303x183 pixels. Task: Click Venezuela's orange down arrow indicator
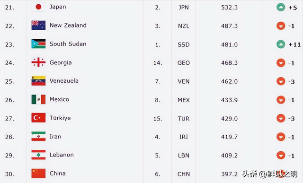(x=281, y=81)
